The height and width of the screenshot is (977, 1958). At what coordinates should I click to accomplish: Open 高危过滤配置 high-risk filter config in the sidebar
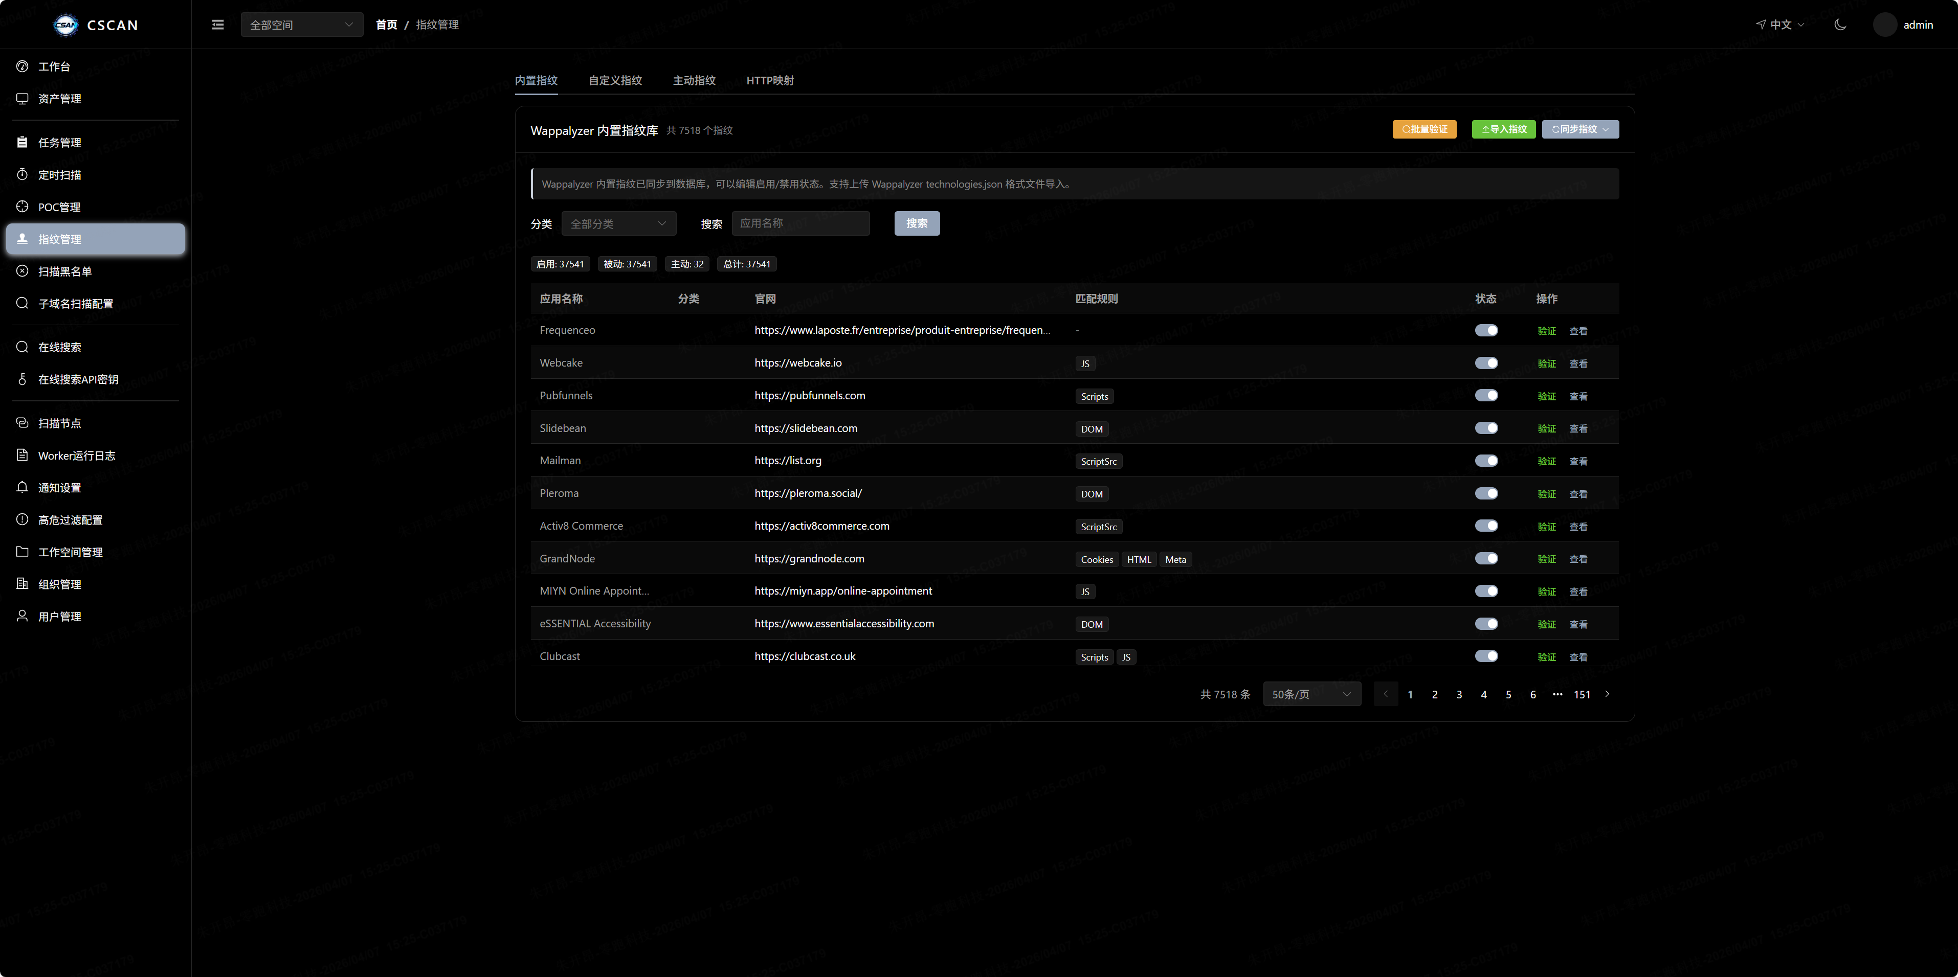tap(96, 519)
